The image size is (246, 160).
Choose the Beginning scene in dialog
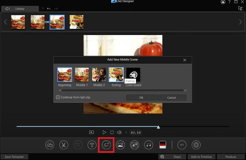(65, 75)
